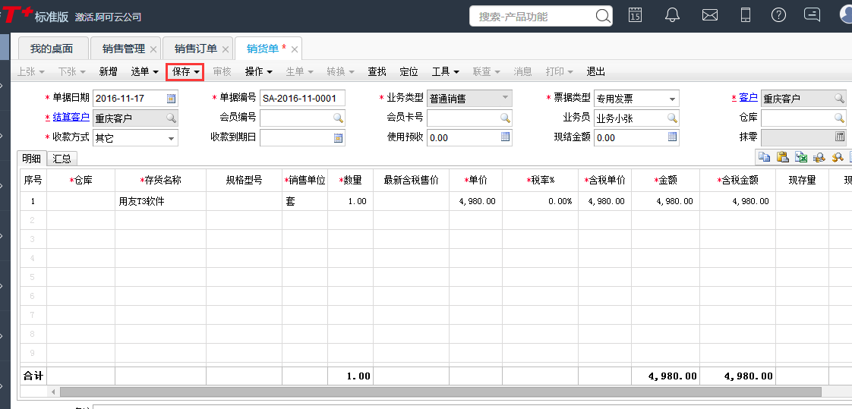Click the 规格型号 column header

pyautogui.click(x=244, y=181)
